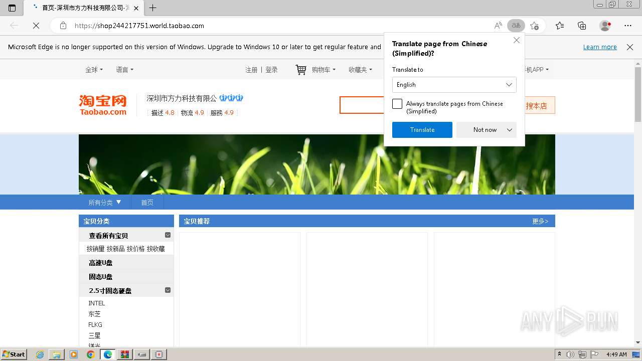This screenshot has width=642, height=361.
Task: Open the browser profile avatar
Action: click(605, 26)
